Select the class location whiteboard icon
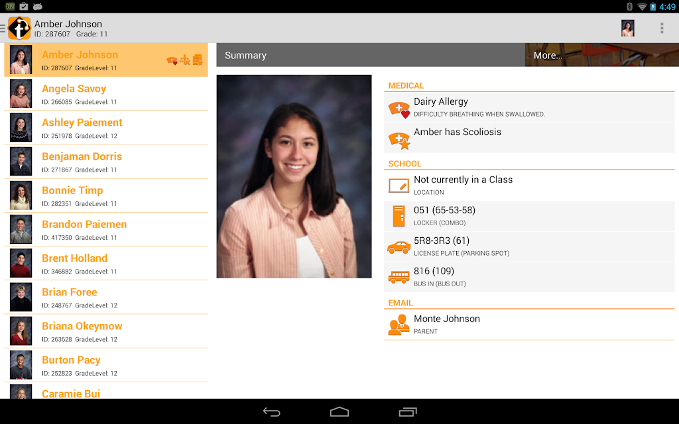Image resolution: width=679 pixels, height=424 pixels. [399, 185]
